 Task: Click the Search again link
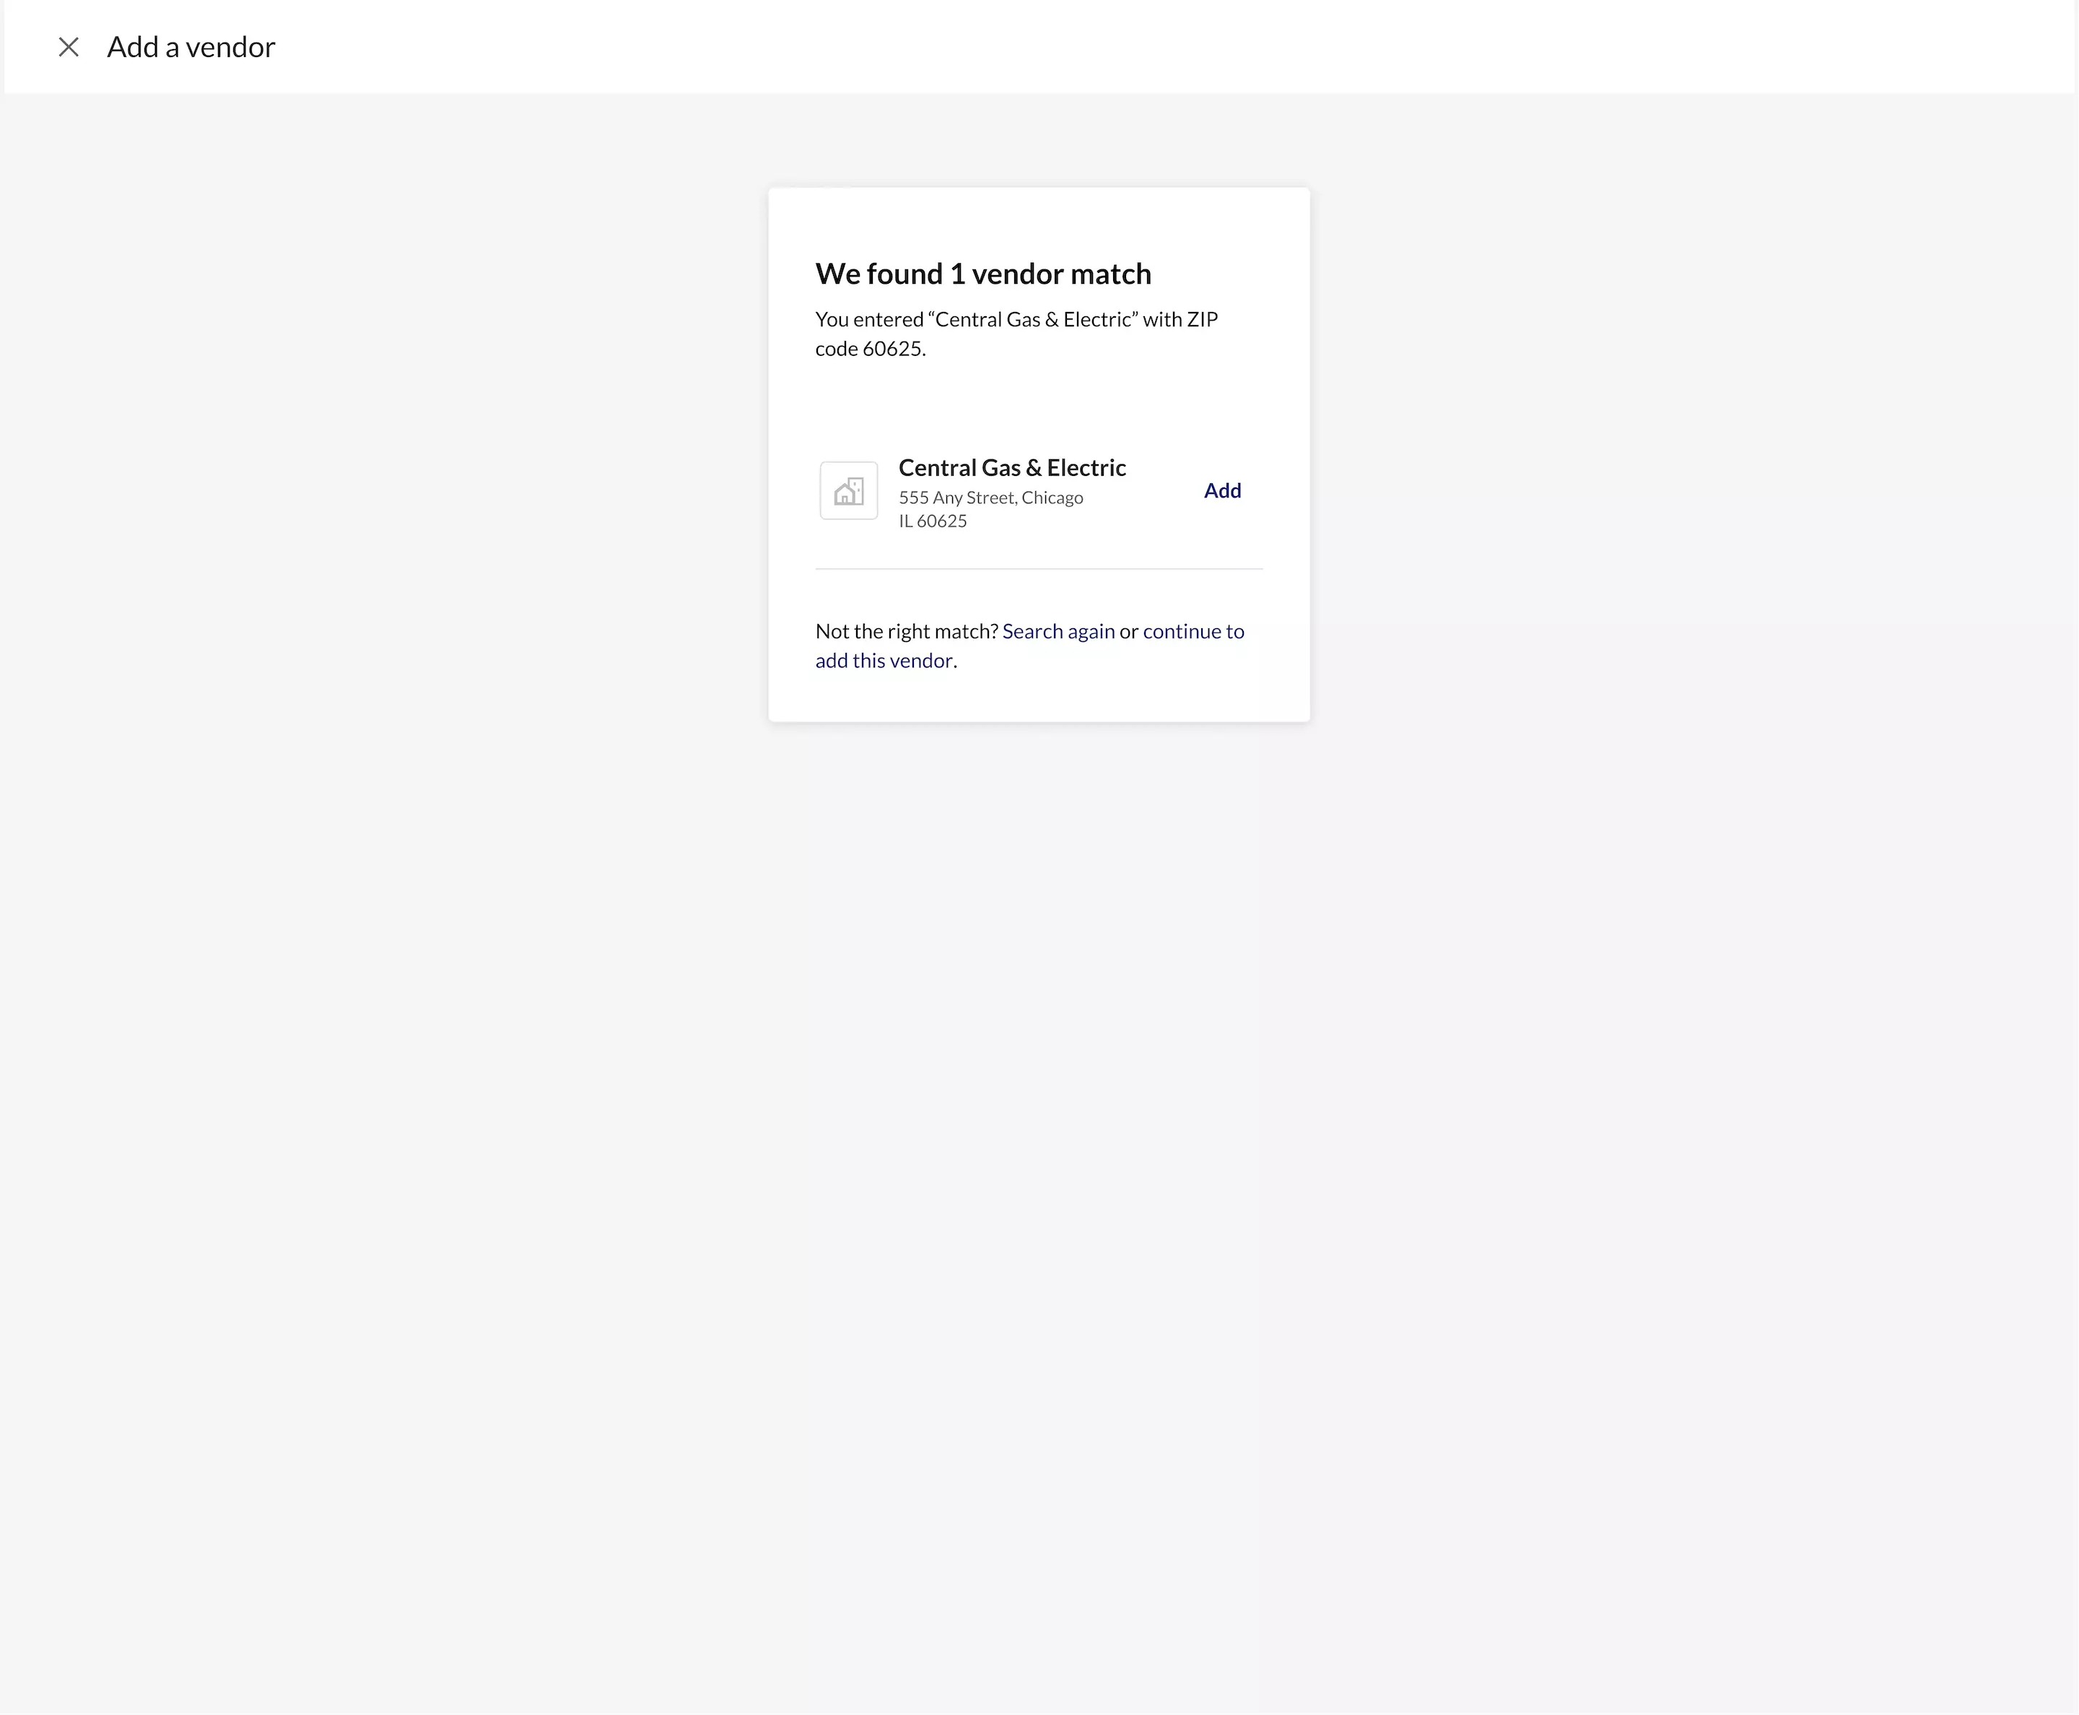1058,631
